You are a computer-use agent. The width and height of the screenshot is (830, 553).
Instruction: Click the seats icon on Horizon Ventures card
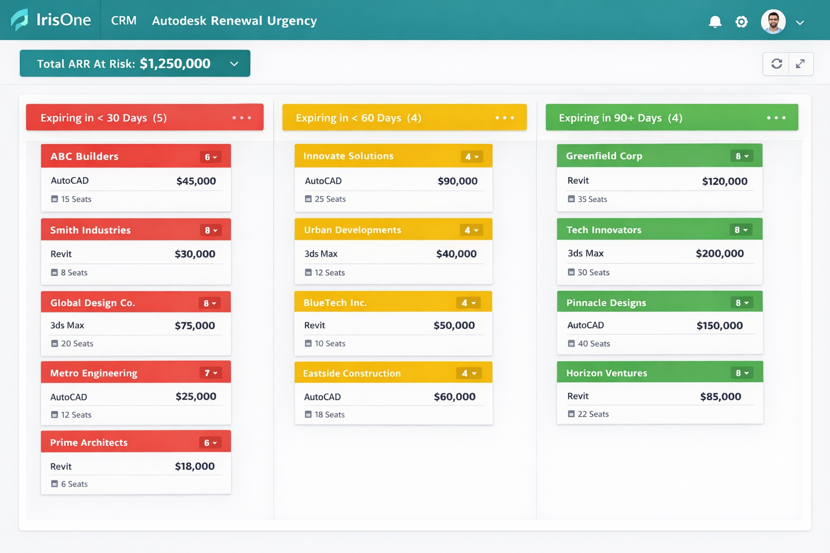571,414
